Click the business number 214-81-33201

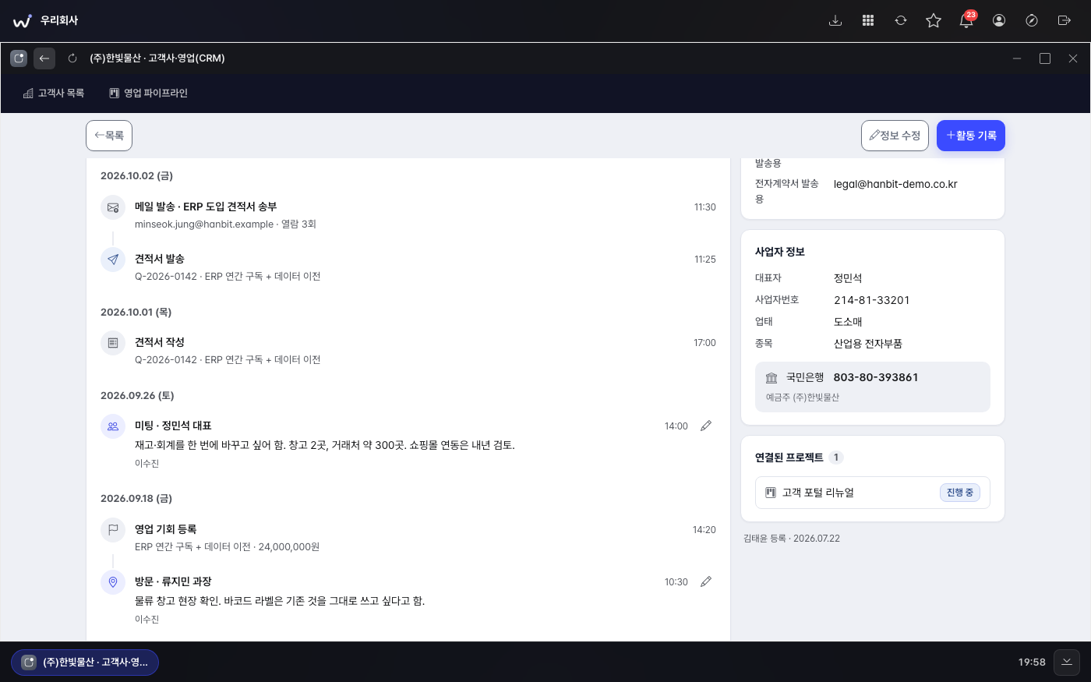871,300
